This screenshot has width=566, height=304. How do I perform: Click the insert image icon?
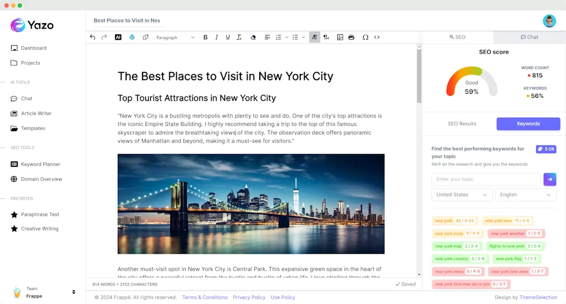tap(340, 38)
